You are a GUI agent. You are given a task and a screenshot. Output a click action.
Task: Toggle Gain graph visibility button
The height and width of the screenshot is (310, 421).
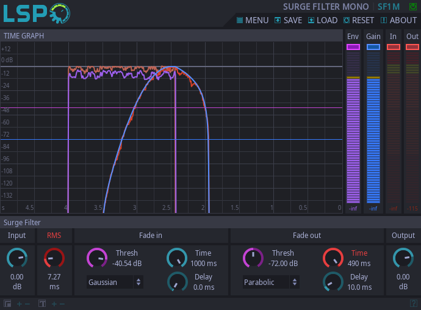[373, 47]
